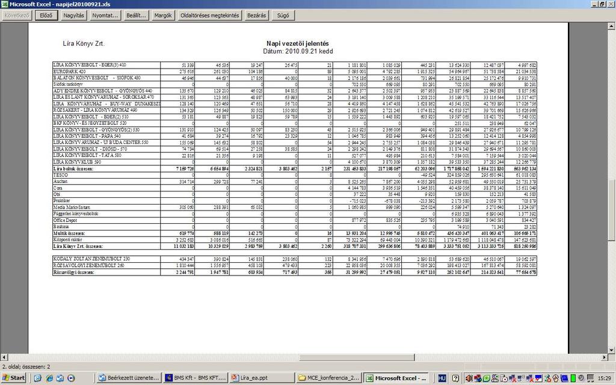
Task: Click row 'Auchan'
Action: (x=295, y=182)
